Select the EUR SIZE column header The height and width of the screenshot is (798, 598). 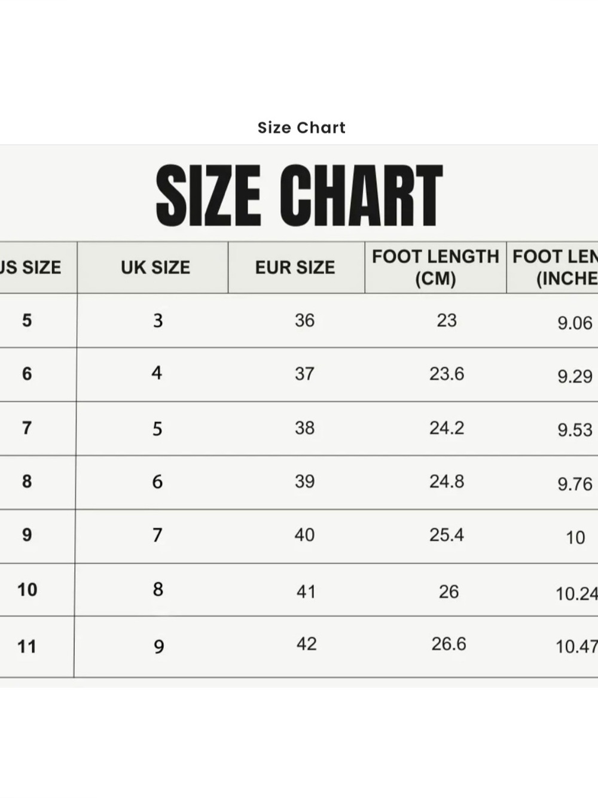[x=295, y=268]
